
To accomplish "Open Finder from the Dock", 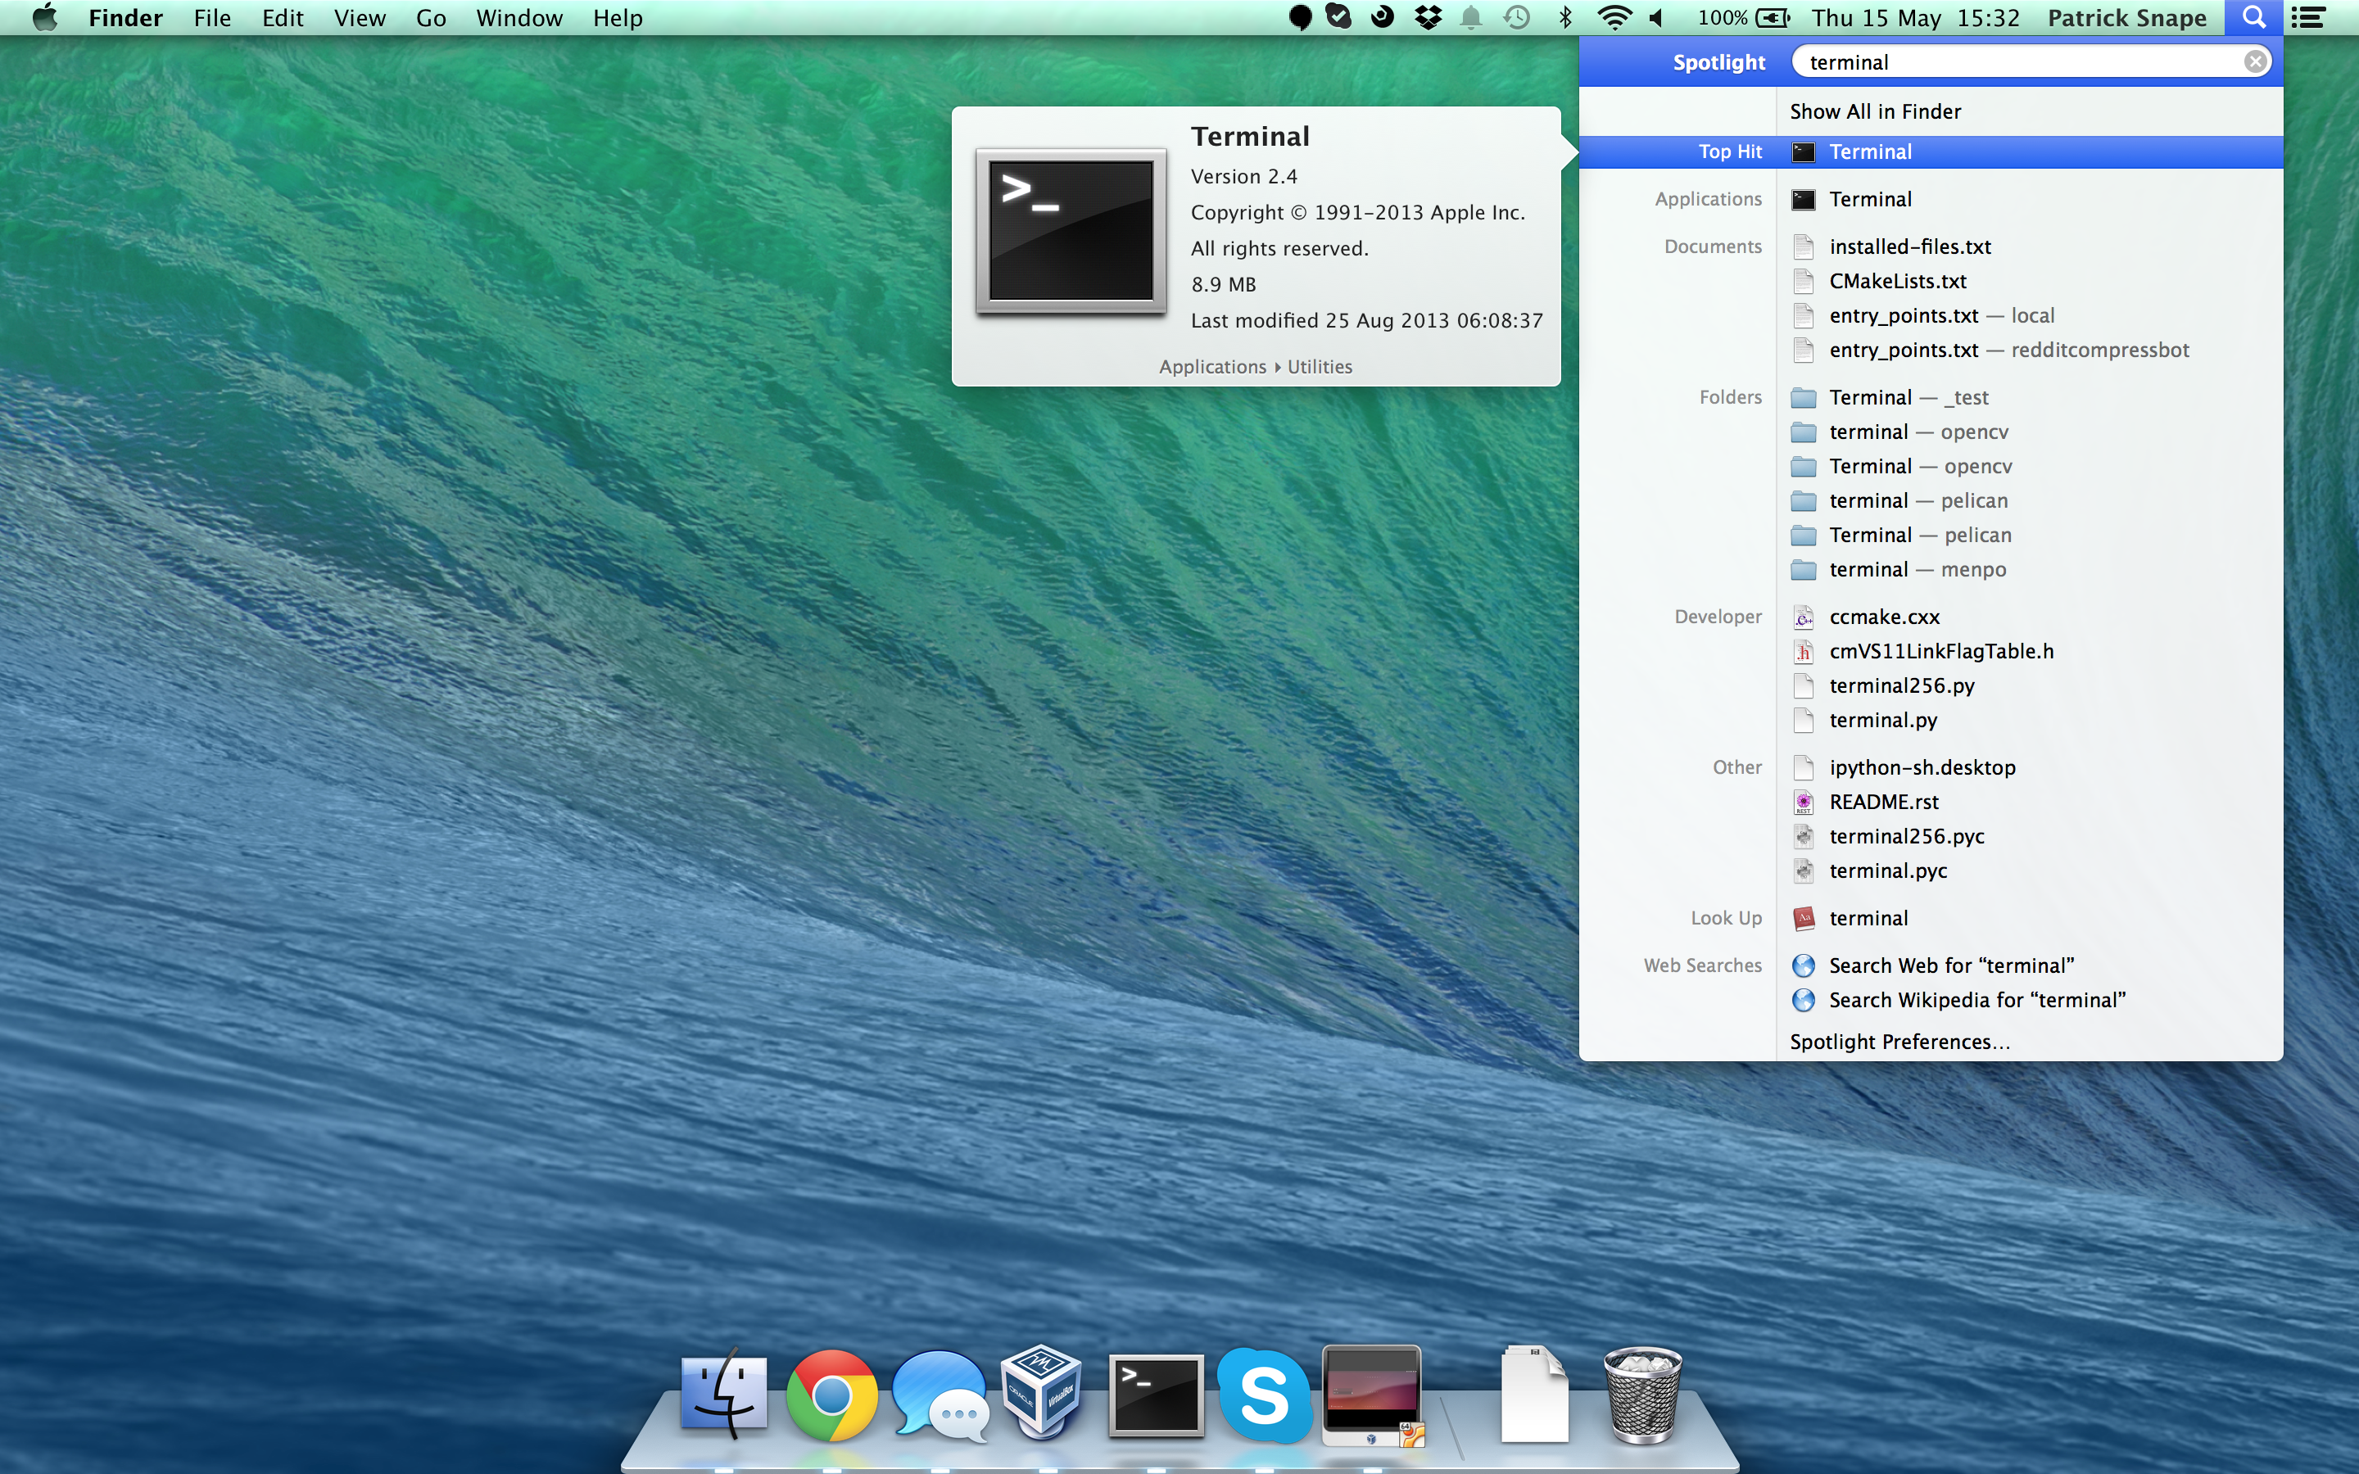I will [723, 1393].
